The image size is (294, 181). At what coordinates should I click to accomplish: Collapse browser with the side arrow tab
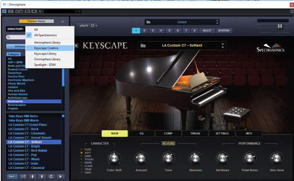click(71, 25)
